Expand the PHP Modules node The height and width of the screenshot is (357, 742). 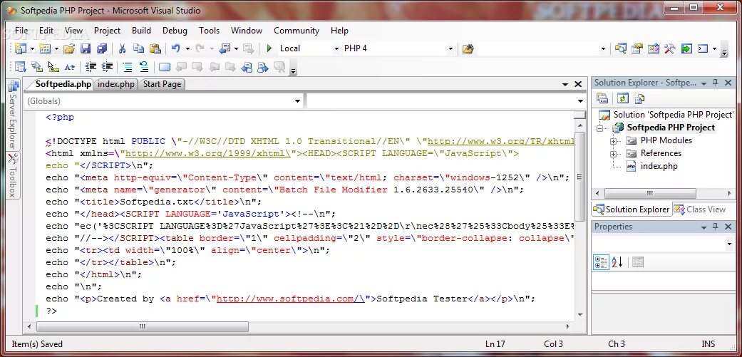coord(613,141)
